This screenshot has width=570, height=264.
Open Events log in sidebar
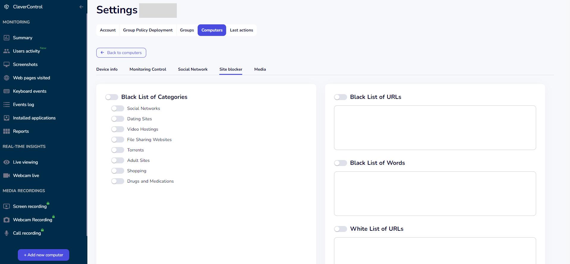click(23, 105)
